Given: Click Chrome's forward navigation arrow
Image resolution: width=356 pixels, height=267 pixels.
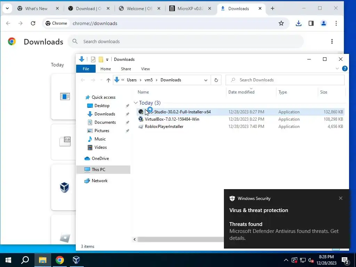Looking at the screenshot, I should [21, 23].
